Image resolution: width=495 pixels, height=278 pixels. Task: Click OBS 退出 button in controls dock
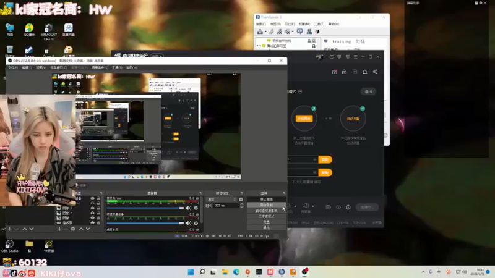(x=266, y=227)
